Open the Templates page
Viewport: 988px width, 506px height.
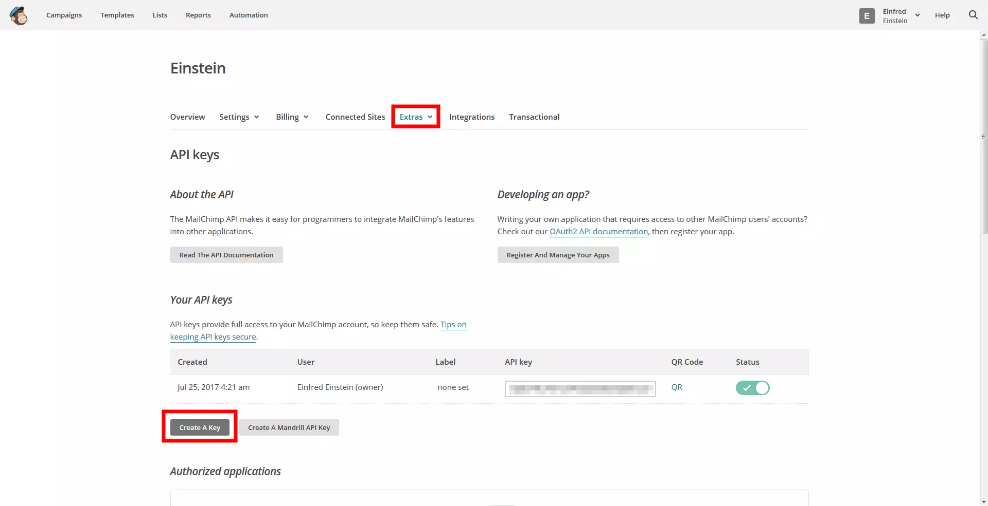117,15
